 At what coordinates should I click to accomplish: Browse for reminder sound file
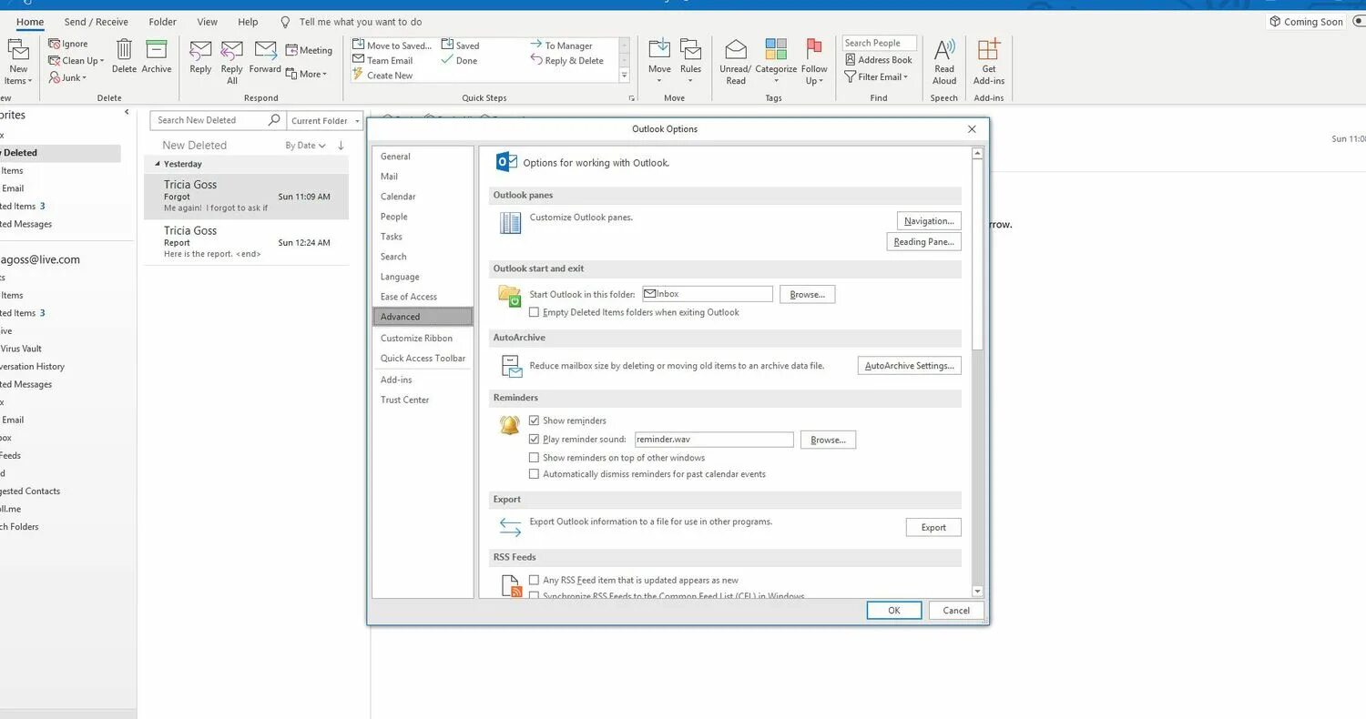pyautogui.click(x=828, y=440)
